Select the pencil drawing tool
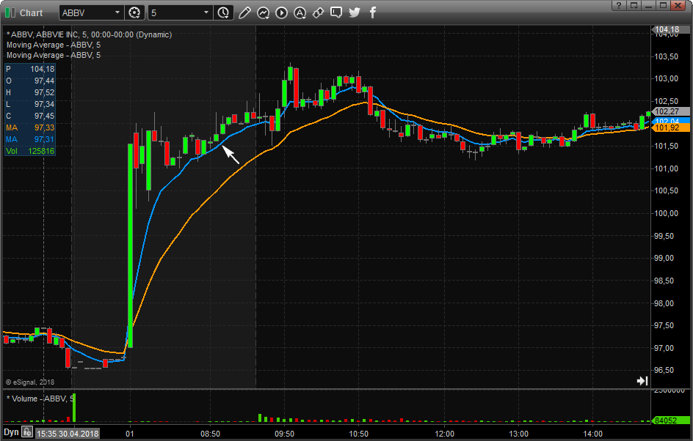This screenshot has width=693, height=441. (244, 13)
